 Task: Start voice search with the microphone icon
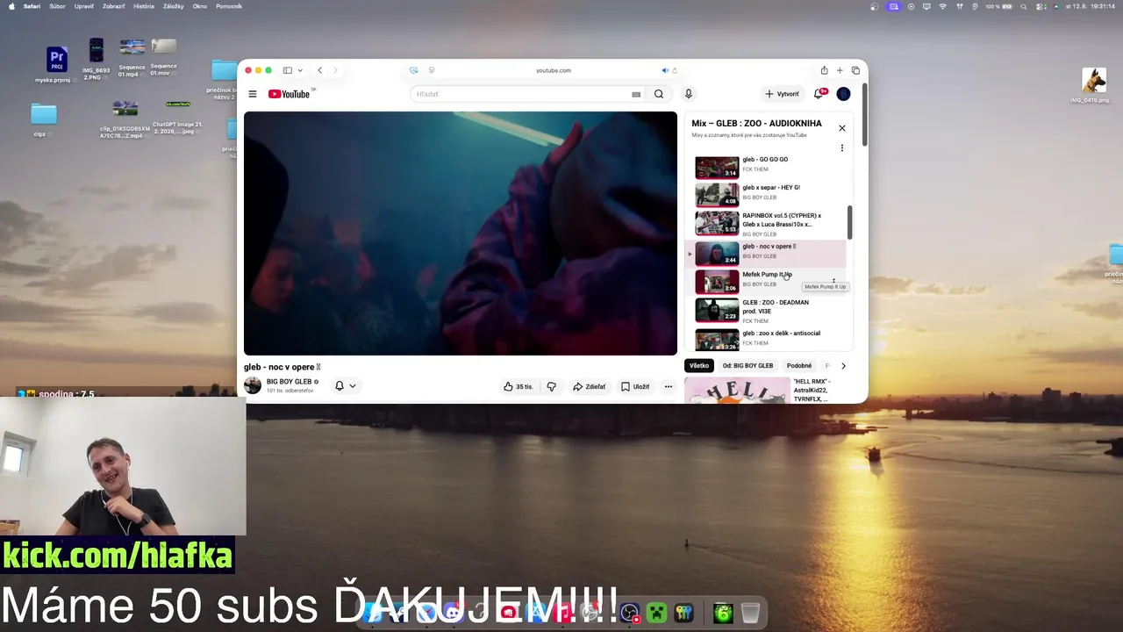pos(689,94)
